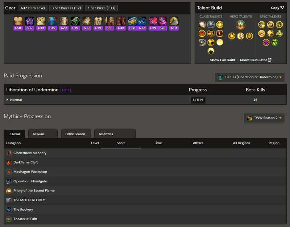290x227 pixels.
Task: Click the Theater of Pain dungeon icon
Action: pyautogui.click(x=9, y=219)
